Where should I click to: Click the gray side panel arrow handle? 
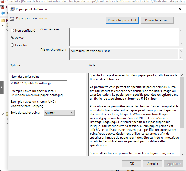click(x=2, y=87)
